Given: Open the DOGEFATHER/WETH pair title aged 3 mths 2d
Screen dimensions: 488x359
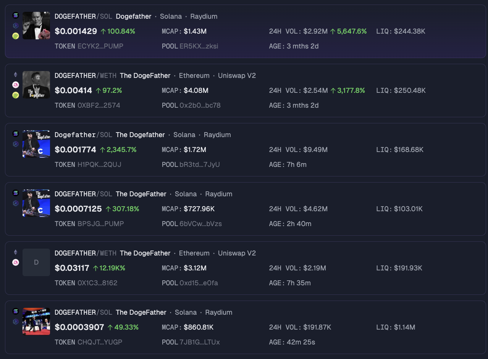Looking at the screenshot, I should pyautogui.click(x=86, y=76).
